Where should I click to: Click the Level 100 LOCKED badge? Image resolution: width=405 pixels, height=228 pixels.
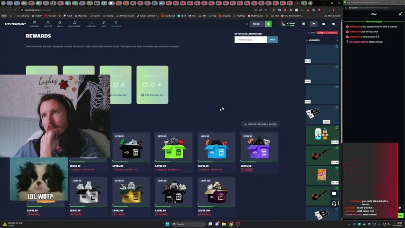[x=204, y=214]
